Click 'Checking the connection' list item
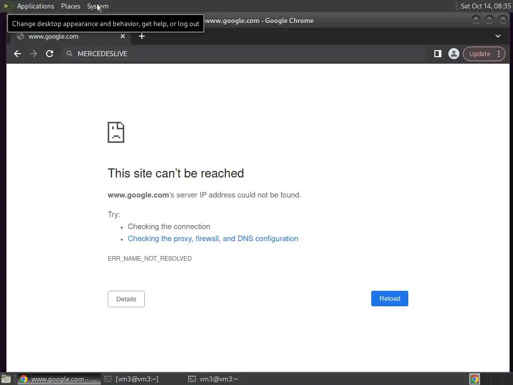Screen dimensions: 513x385 169,227
